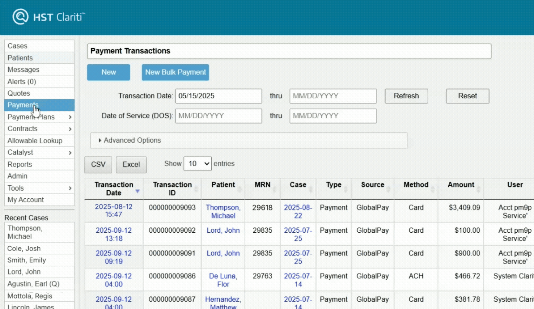Open recent case Mottola, Regis
534x309 pixels.
[39, 296]
